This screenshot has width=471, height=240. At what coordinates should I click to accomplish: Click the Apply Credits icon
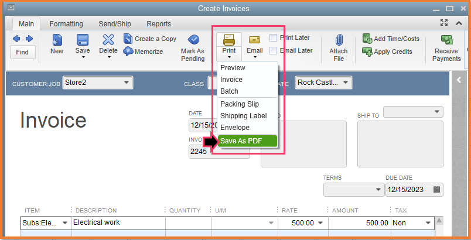point(367,52)
